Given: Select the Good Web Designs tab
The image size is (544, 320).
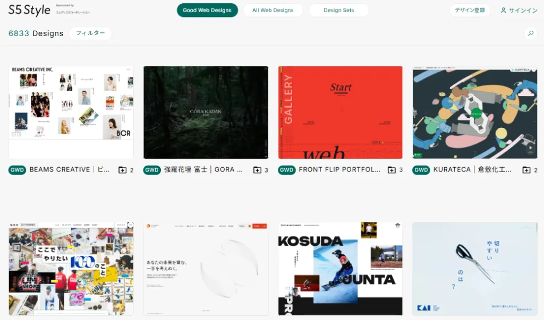Looking at the screenshot, I should tap(207, 10).
